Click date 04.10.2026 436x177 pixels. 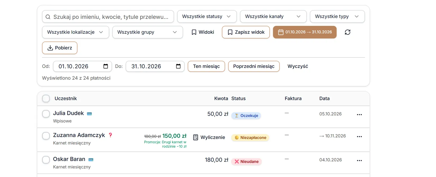point(330,160)
